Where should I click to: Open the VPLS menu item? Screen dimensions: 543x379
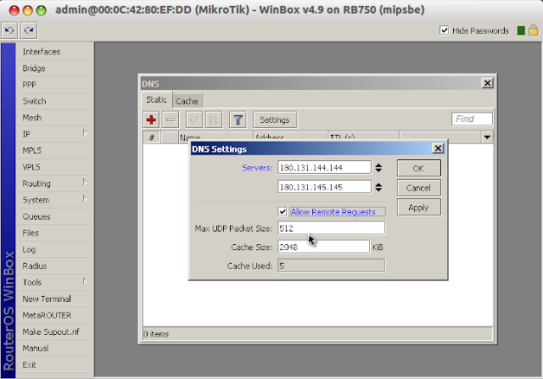pos(54,167)
